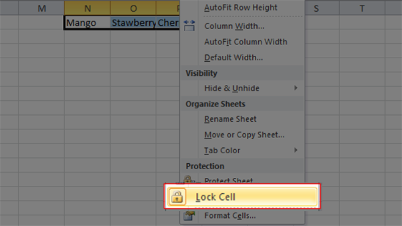Select column T header
402x226 pixels.
[362, 8]
